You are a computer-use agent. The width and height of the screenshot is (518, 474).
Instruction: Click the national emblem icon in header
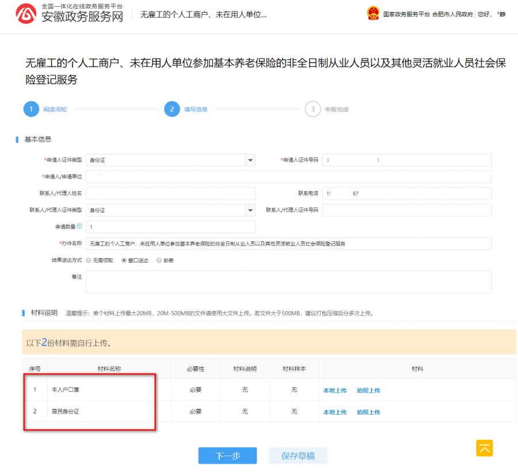(373, 14)
